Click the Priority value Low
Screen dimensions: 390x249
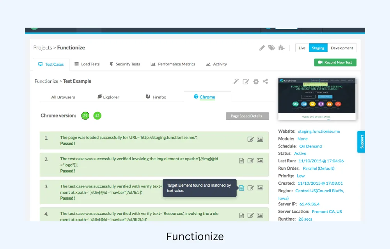coord(301,176)
